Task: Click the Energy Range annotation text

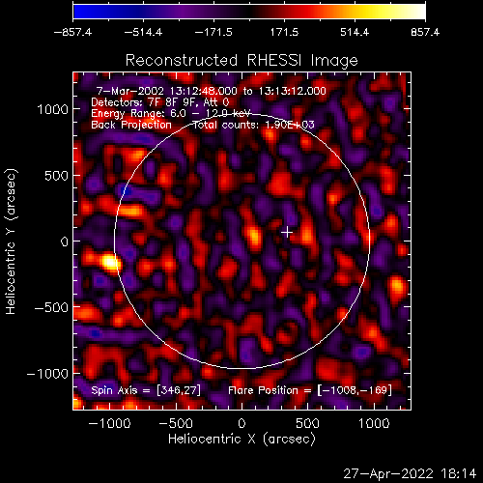Action: [x=171, y=113]
